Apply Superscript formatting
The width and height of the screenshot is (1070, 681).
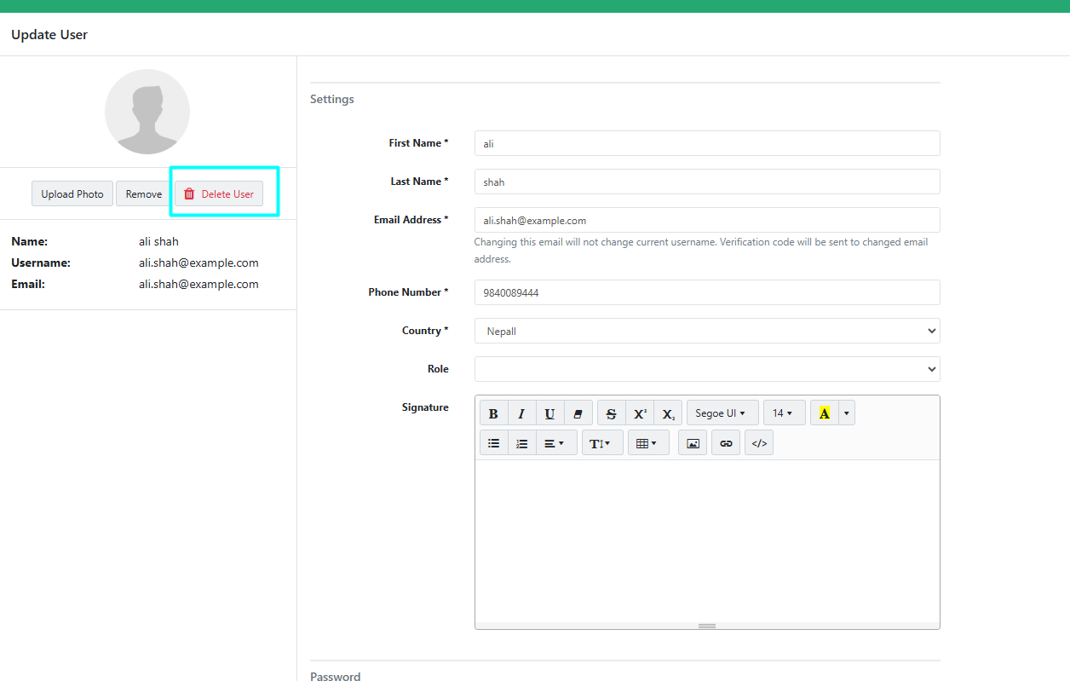point(640,413)
